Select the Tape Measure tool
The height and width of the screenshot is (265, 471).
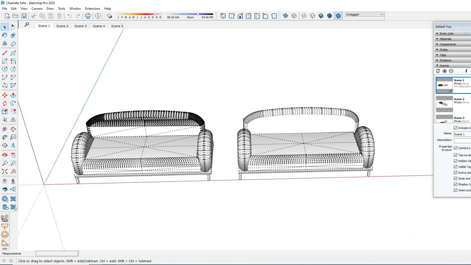point(5,129)
